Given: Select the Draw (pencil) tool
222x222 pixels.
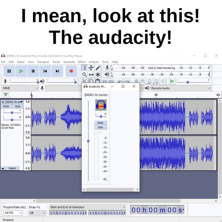Looking at the screenshot, I should (x=98, y=68).
